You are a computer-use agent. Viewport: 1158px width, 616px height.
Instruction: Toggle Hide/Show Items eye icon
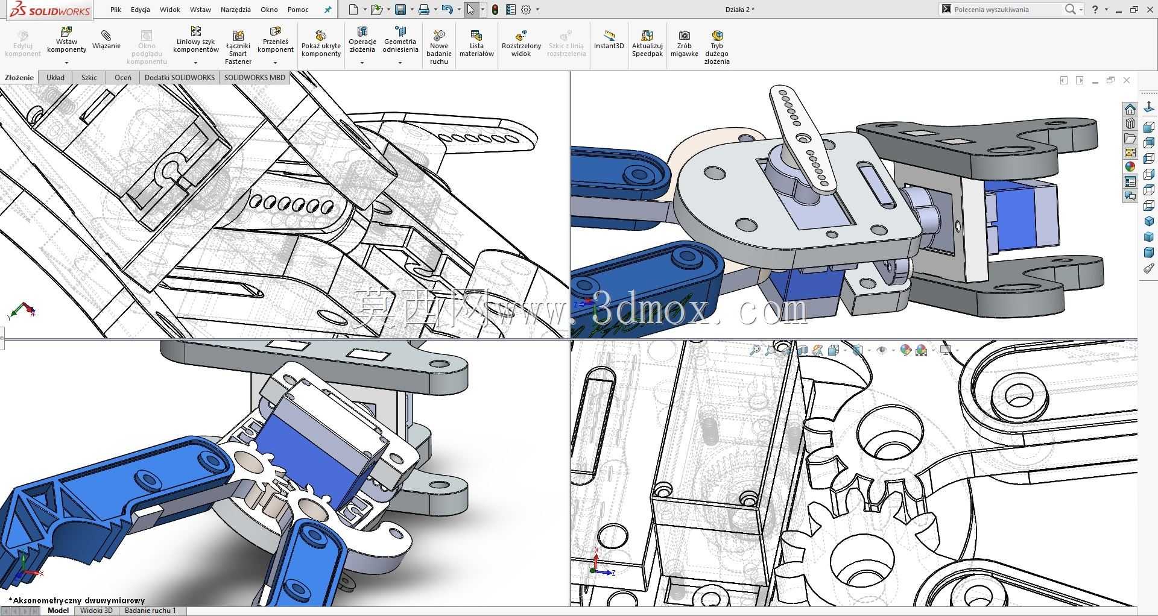(x=882, y=350)
